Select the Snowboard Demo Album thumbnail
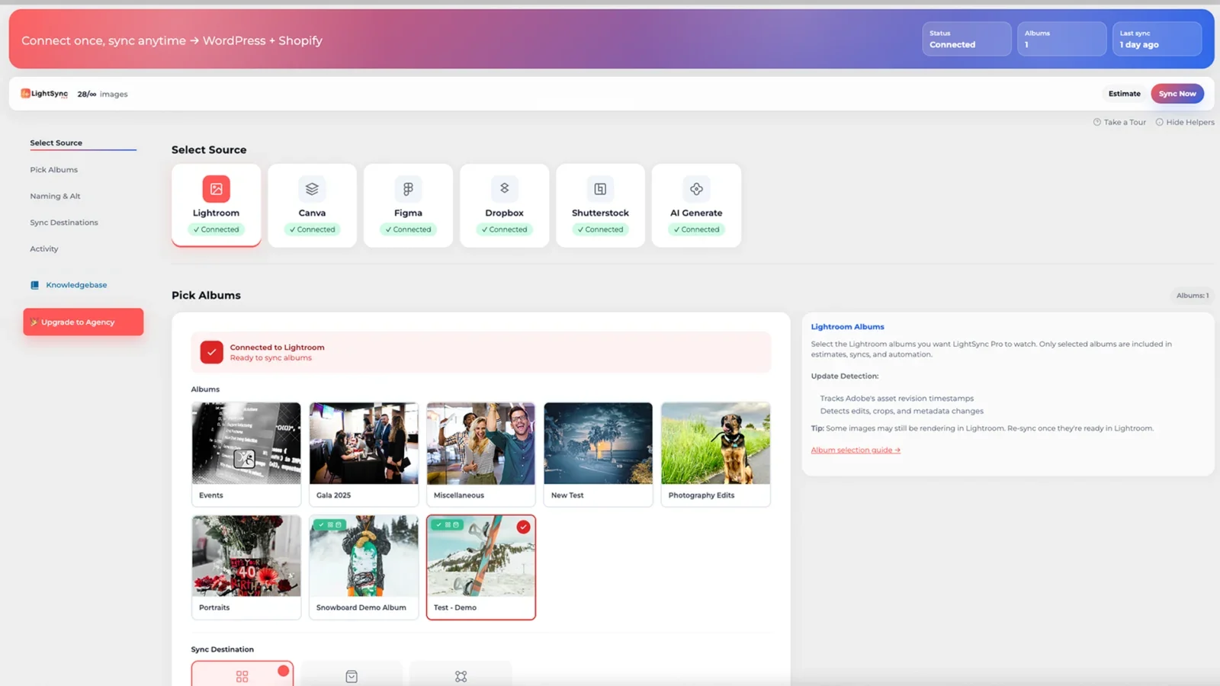The image size is (1220, 686). click(x=364, y=556)
